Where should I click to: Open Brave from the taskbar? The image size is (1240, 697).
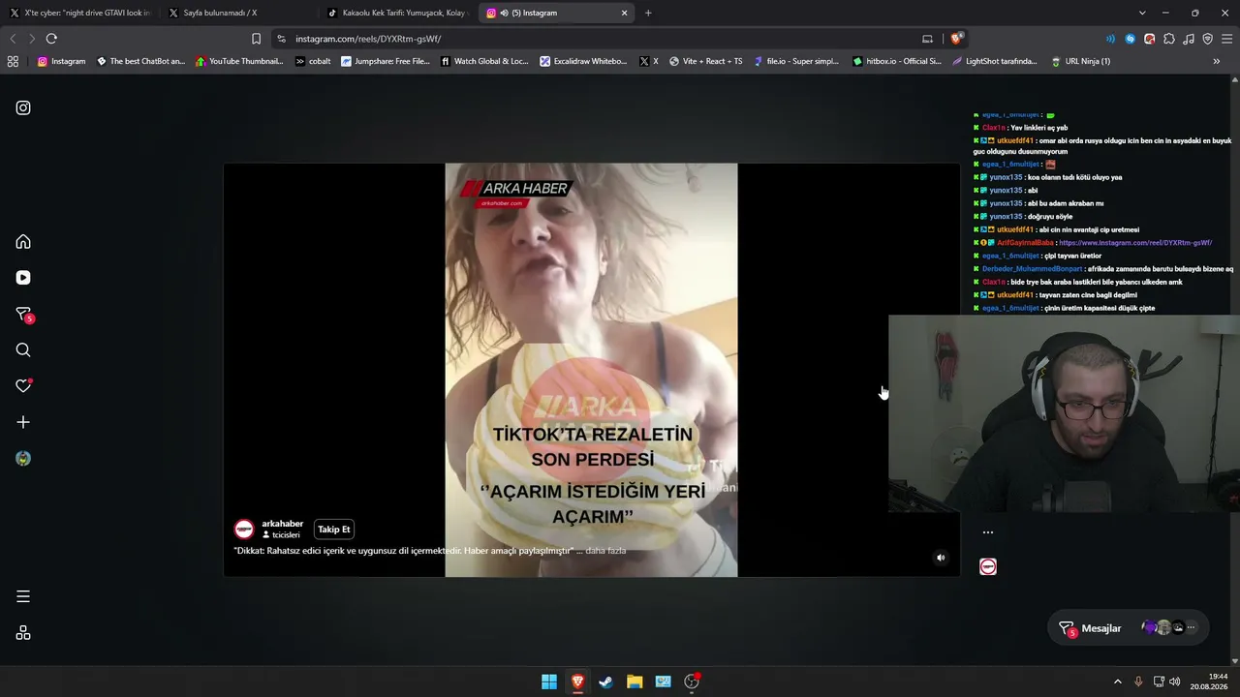click(x=577, y=682)
